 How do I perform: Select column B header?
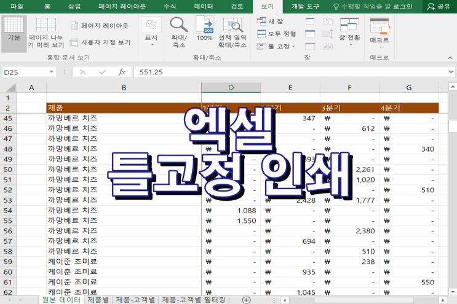124,88
